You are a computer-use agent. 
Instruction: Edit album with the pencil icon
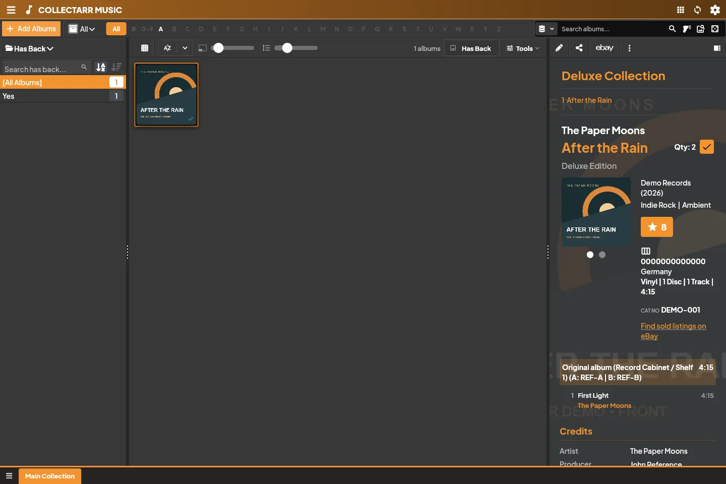[x=559, y=48]
